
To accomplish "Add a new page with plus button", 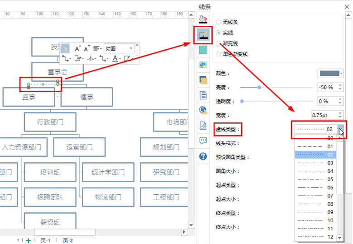I will [28, 240].
